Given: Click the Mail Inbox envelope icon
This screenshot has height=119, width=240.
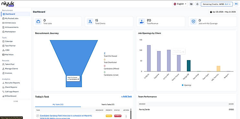Looking at the screenshot, I should (x=4, y=55).
